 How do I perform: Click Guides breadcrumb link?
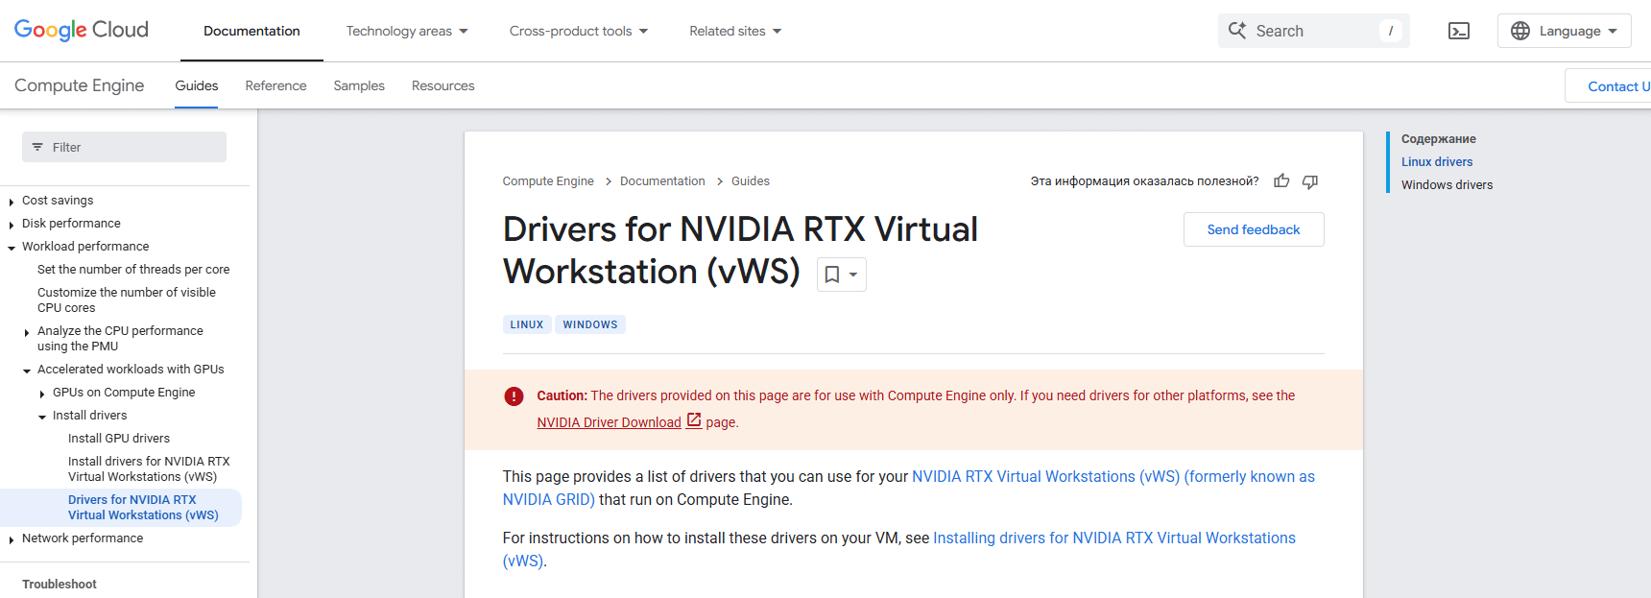click(x=751, y=181)
